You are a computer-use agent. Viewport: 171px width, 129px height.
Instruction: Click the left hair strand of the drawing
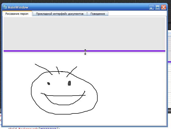pyautogui.click(x=44, y=69)
